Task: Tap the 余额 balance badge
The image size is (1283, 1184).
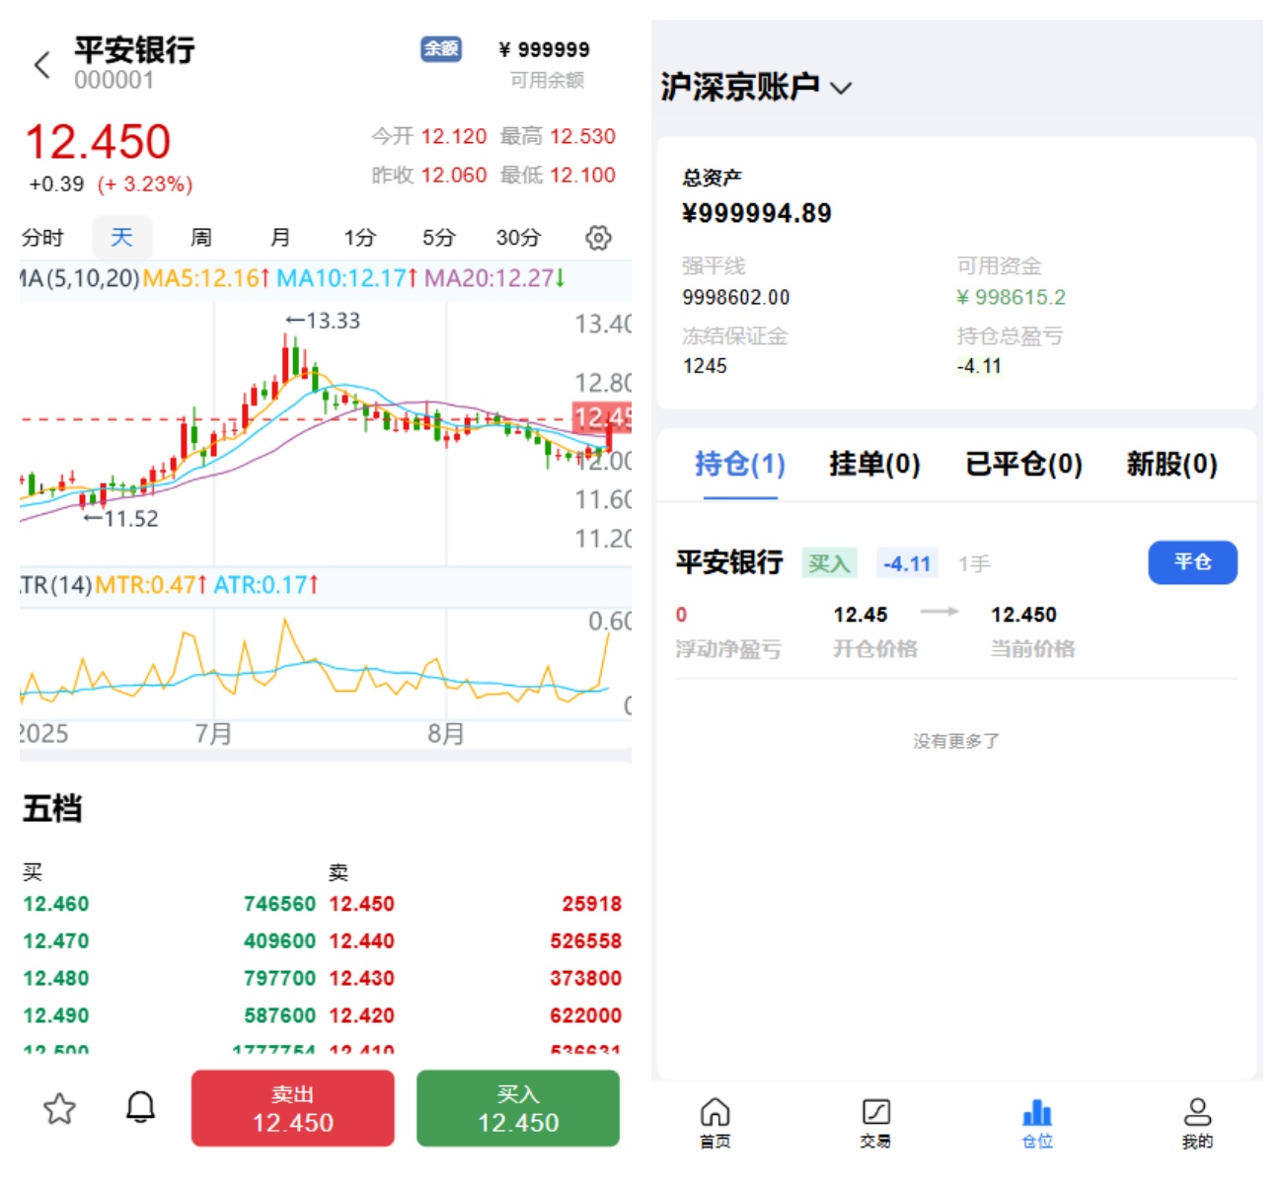Action: pos(441,48)
